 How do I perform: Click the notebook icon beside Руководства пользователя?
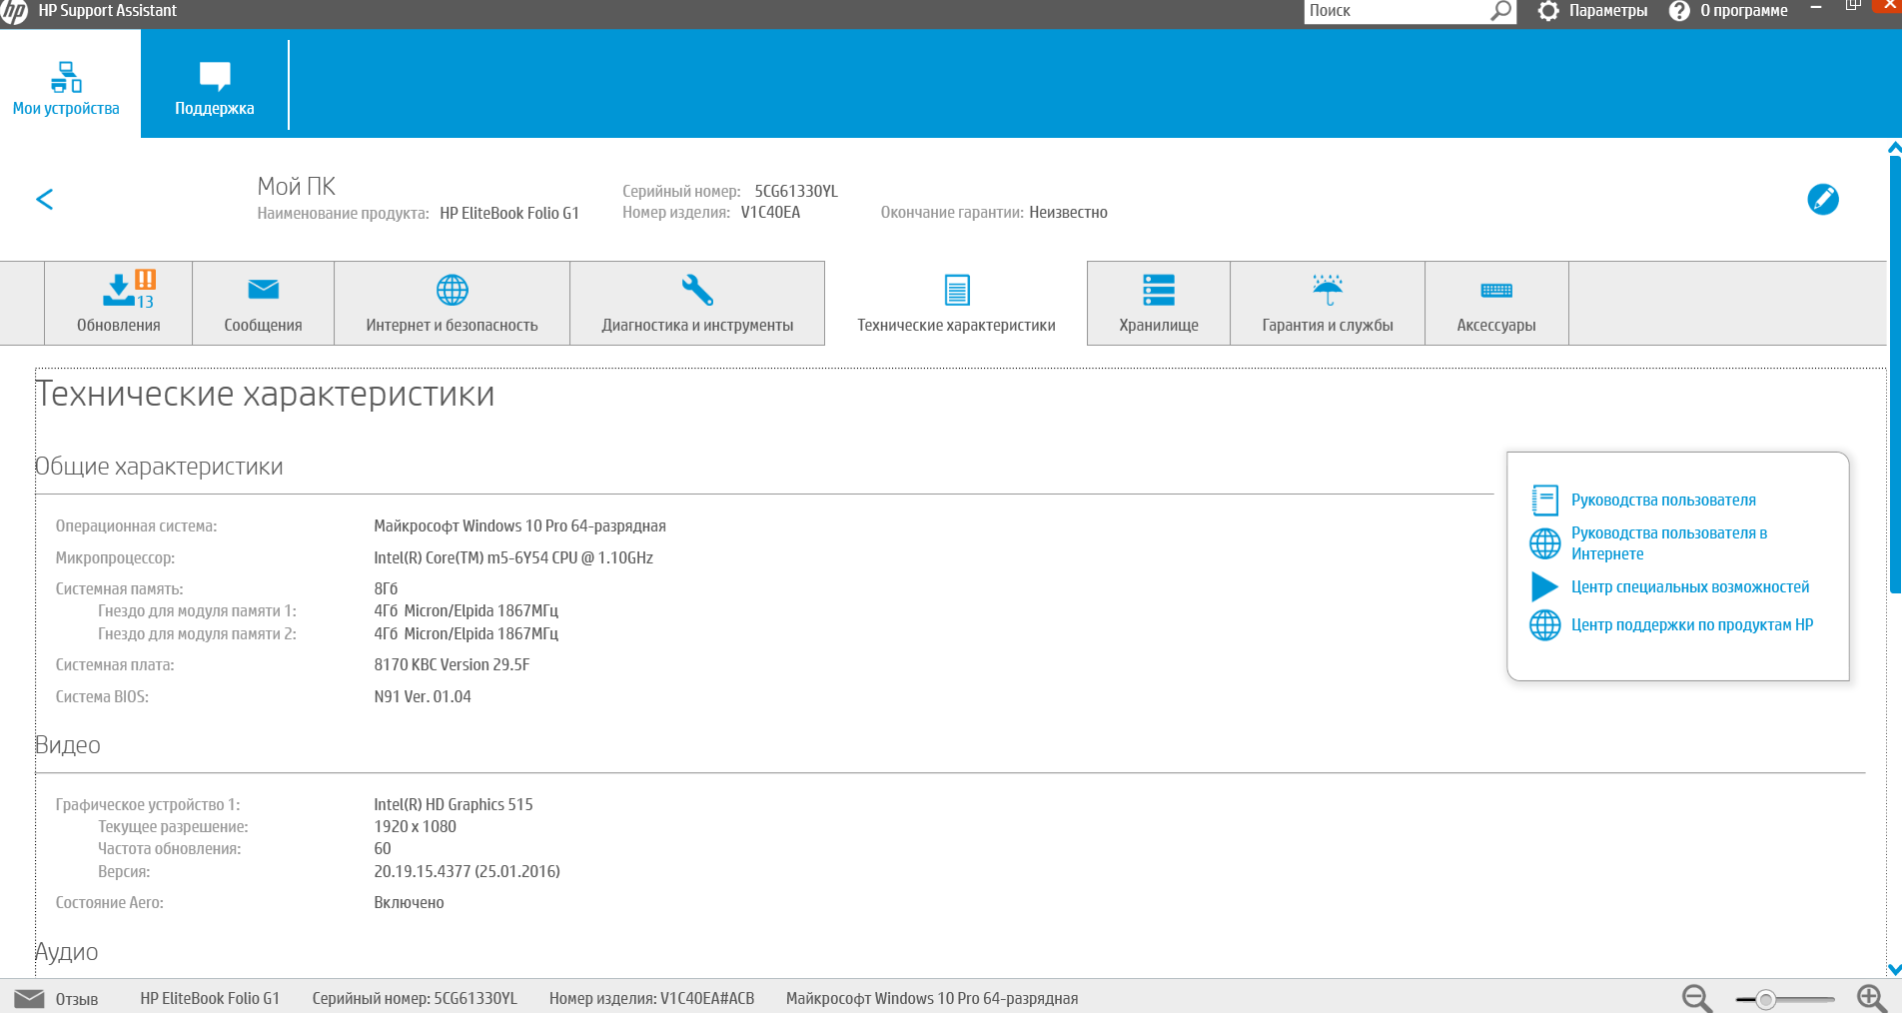coord(1544,500)
